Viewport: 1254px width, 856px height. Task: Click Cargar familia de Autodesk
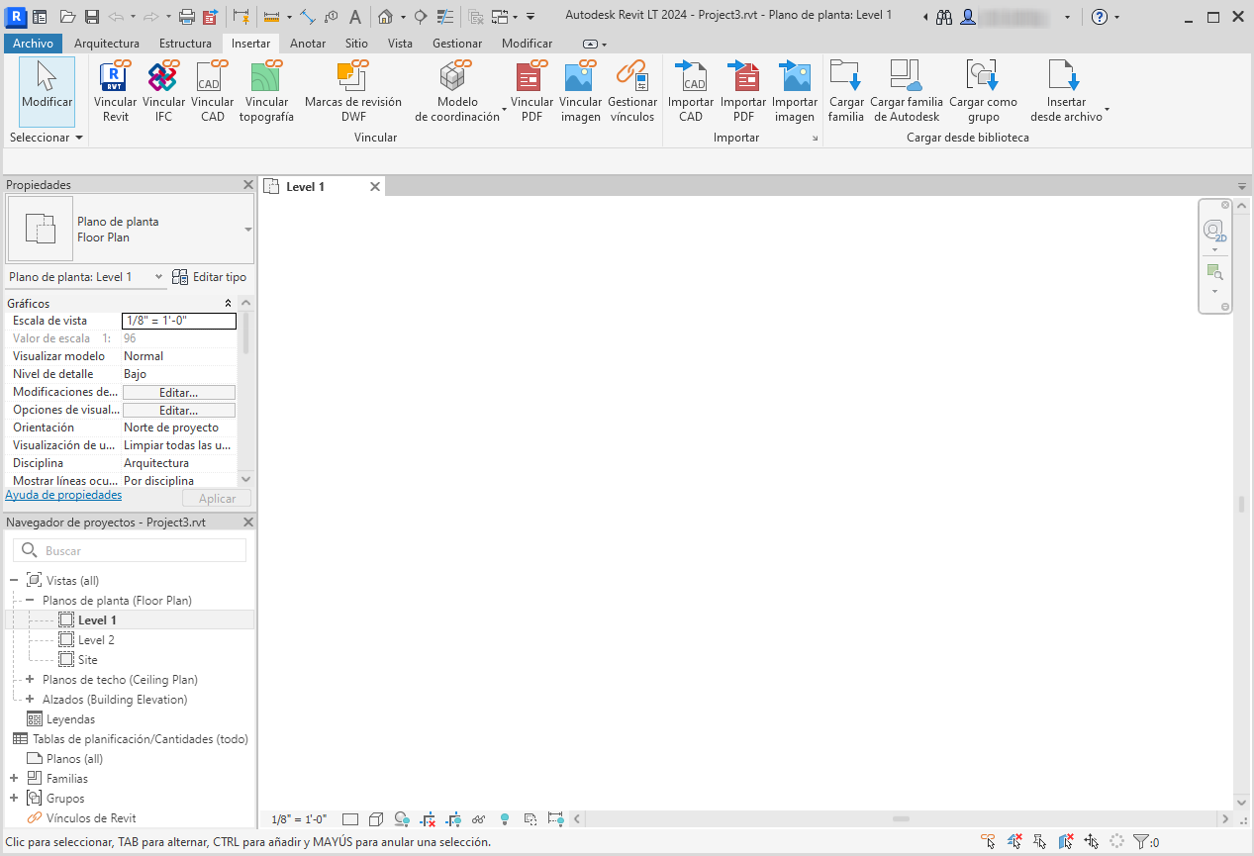pyautogui.click(x=906, y=91)
